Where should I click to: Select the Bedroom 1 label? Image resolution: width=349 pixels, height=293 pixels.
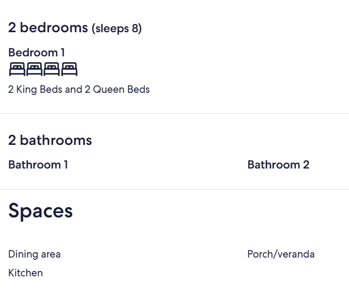[37, 53]
